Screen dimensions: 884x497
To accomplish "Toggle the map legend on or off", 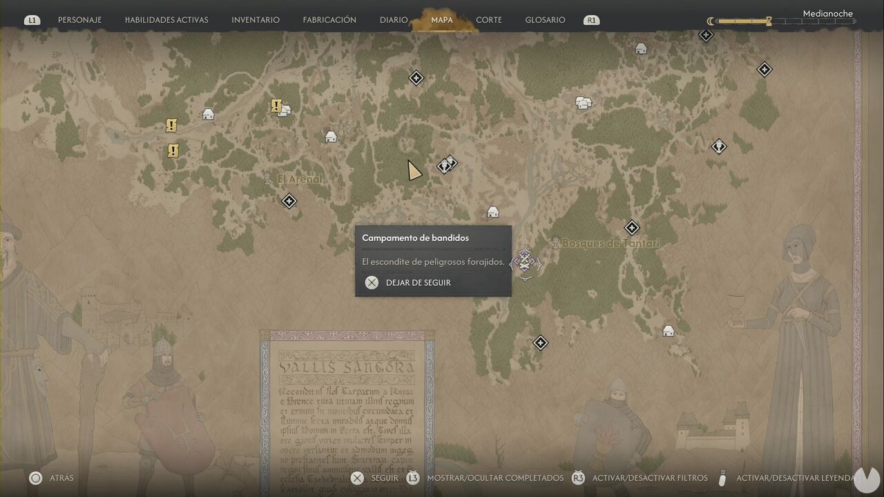I will click(x=788, y=478).
